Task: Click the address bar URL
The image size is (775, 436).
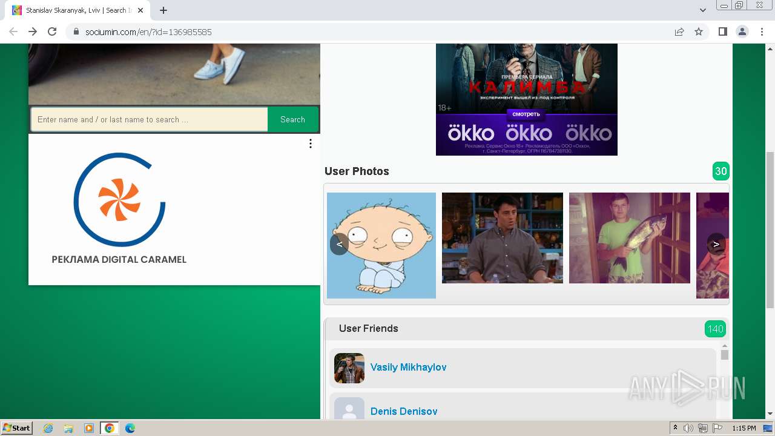Action: (x=148, y=32)
